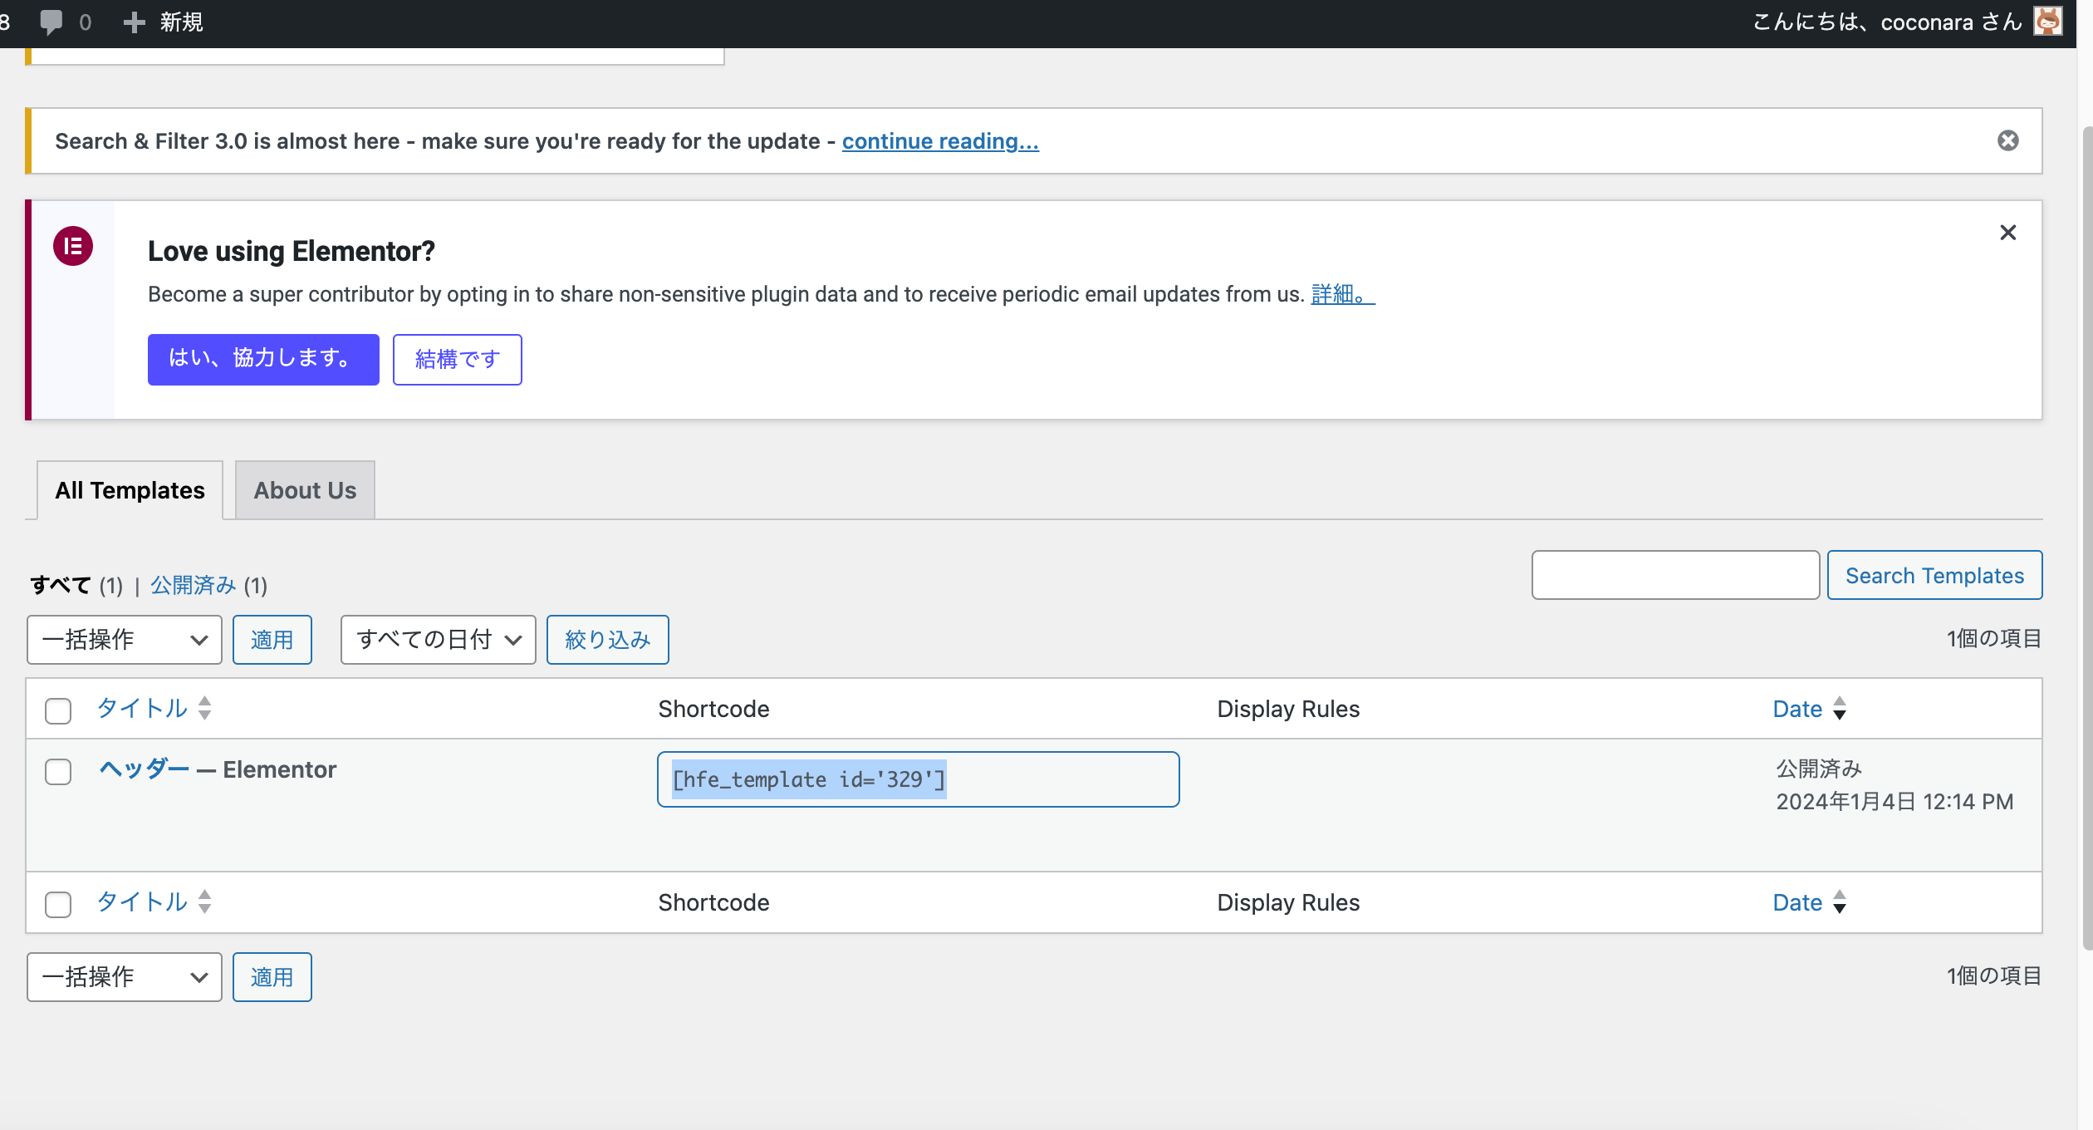This screenshot has height=1130, width=2093.
Task: Open the continue reading link
Action: tap(939, 141)
